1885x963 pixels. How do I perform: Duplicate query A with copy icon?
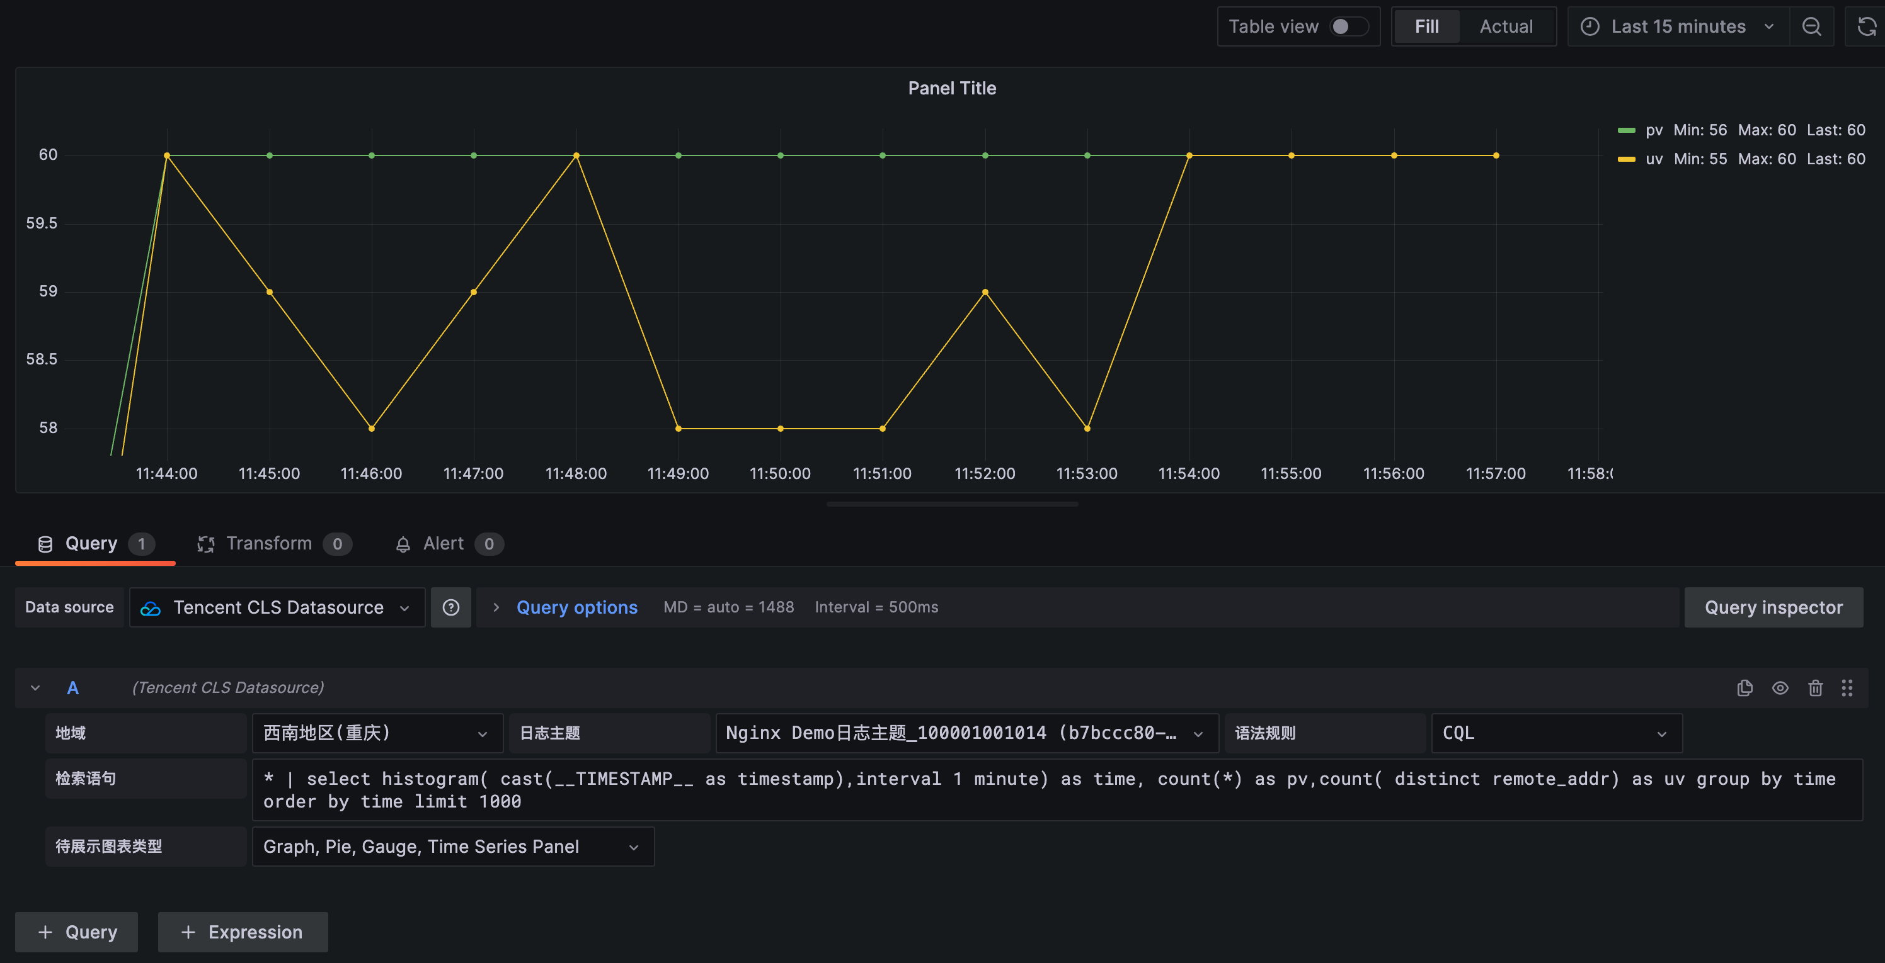1745,687
